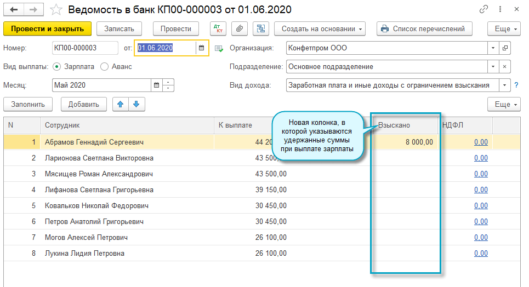This screenshot has height=287, width=529.
Task: Expand the Создать на основании dropdown
Action: [322, 28]
